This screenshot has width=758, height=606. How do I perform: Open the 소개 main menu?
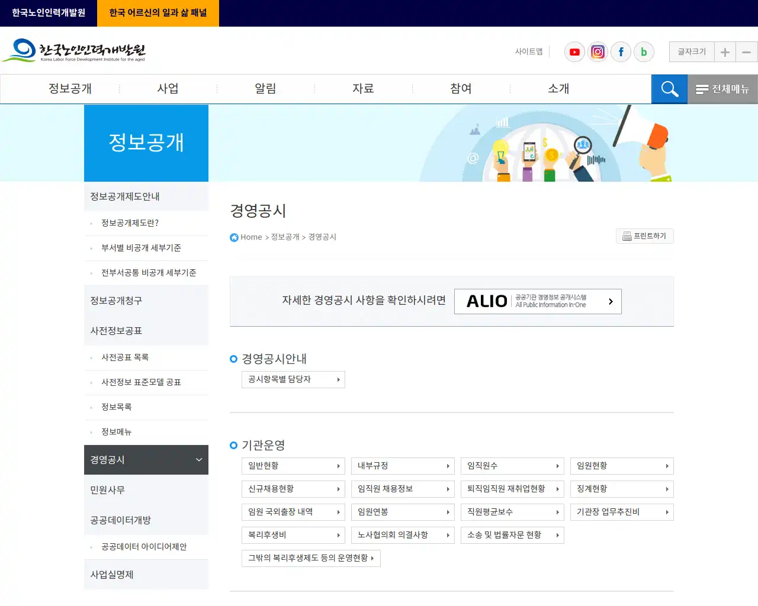click(x=558, y=89)
